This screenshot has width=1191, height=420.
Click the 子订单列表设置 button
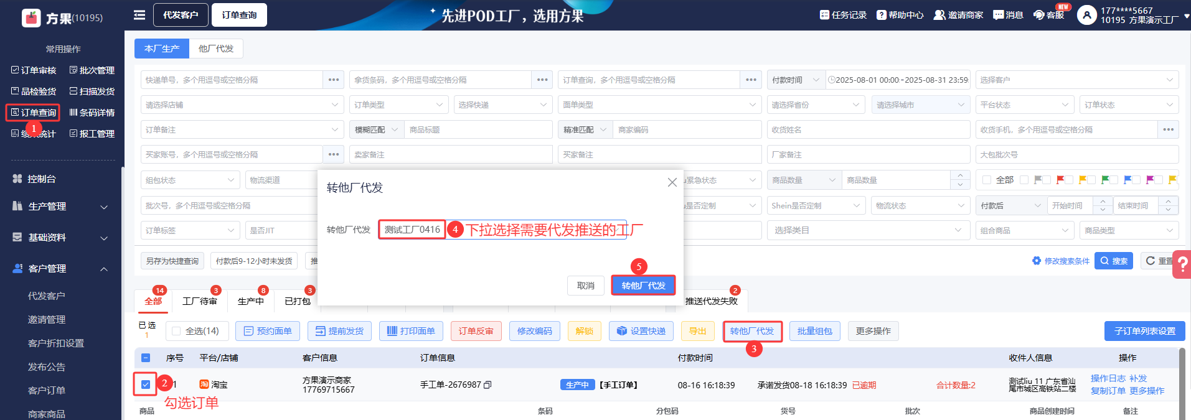1145,331
